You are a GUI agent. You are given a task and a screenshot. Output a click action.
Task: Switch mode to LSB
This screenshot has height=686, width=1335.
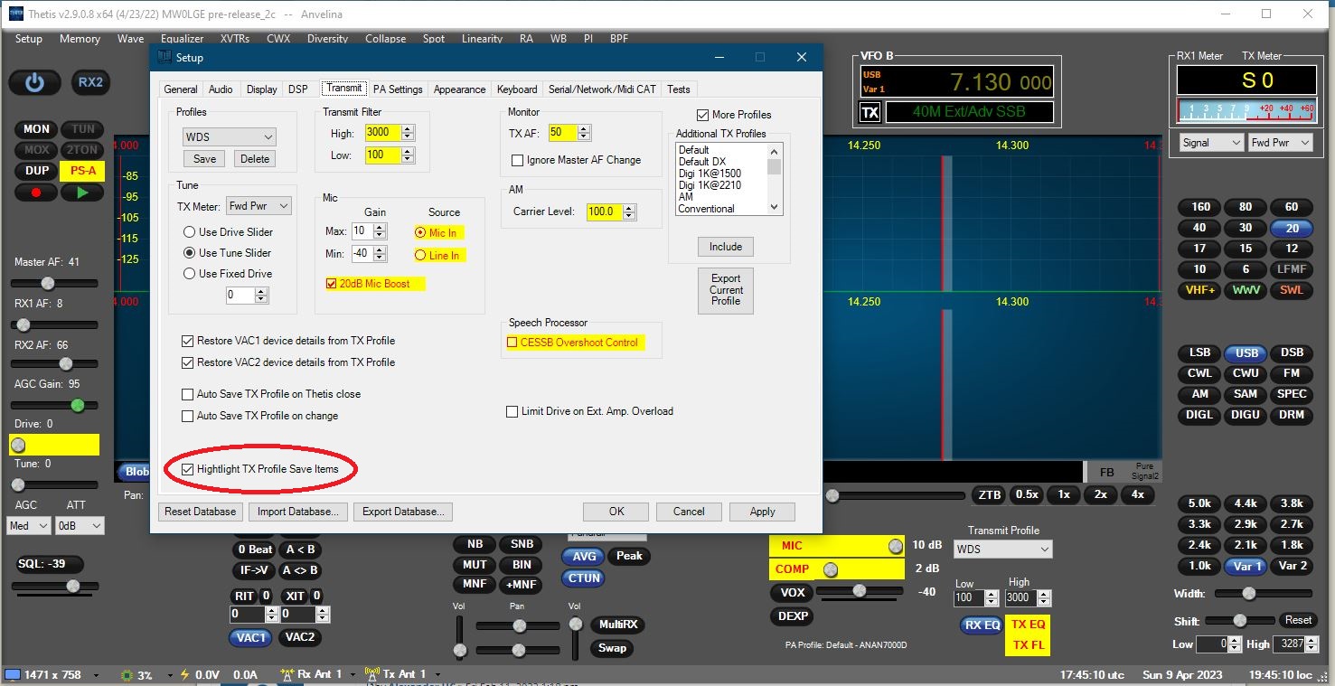[1199, 353]
